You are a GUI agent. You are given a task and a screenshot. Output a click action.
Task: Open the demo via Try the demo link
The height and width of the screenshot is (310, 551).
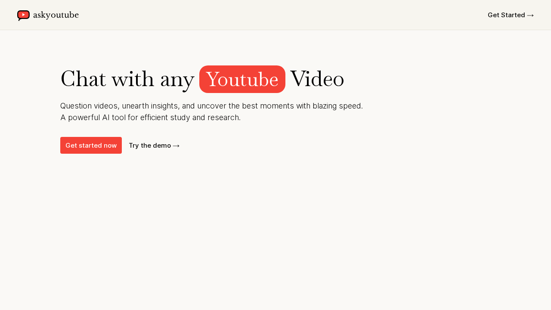point(150,145)
